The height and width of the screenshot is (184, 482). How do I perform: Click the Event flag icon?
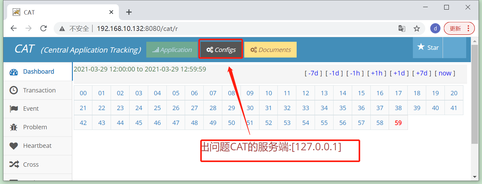click(x=14, y=109)
